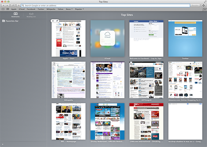Screen dimensions: 207x147
Task: Click the Reader button
Action: pyautogui.click(x=195, y=5)
